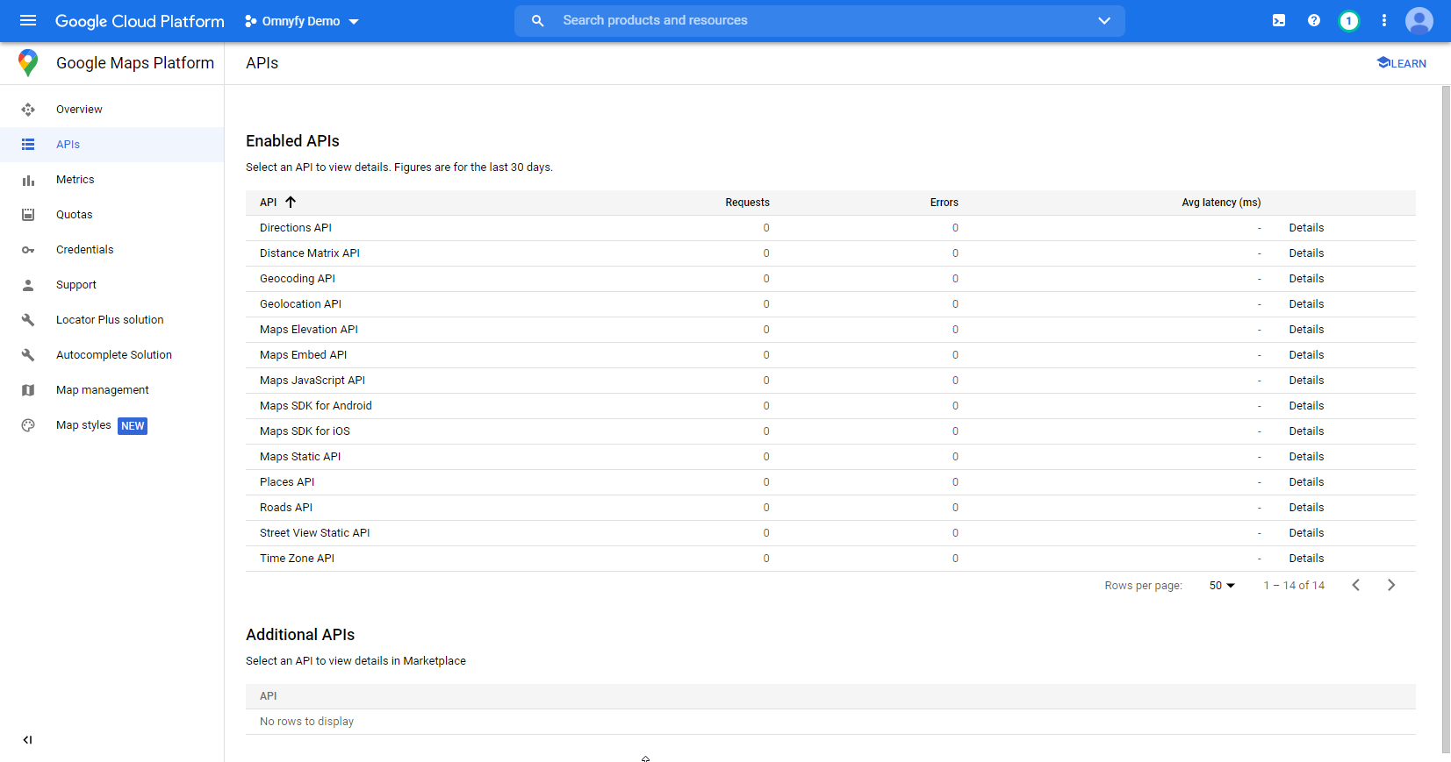Click the Map management icon
This screenshot has height=762, width=1451.
point(28,390)
